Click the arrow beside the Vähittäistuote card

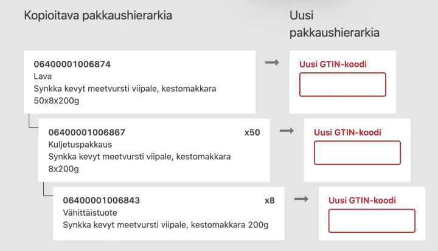(x=301, y=199)
